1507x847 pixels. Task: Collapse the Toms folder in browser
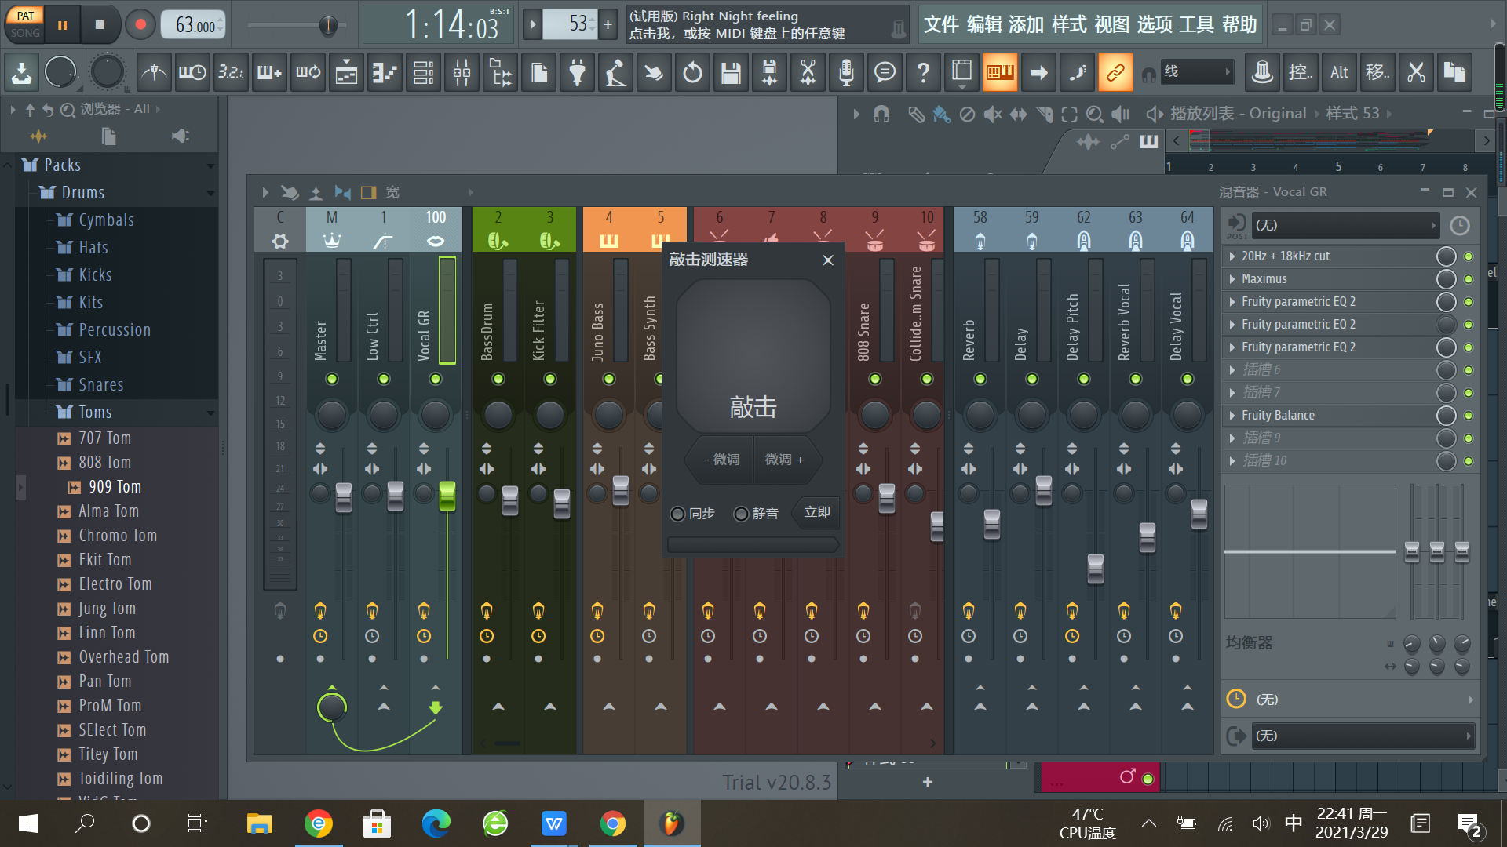pyautogui.click(x=210, y=413)
